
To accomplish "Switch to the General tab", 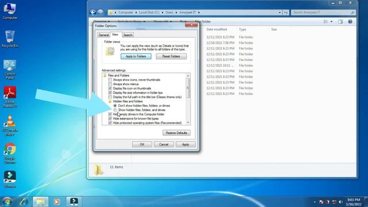I will click(103, 35).
